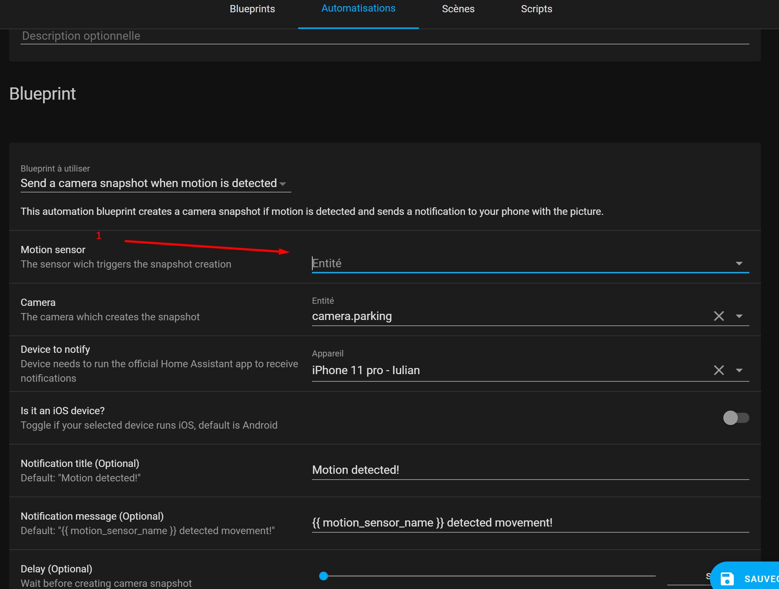
Task: Switch to the Blueprints tab
Action: pyautogui.click(x=252, y=9)
